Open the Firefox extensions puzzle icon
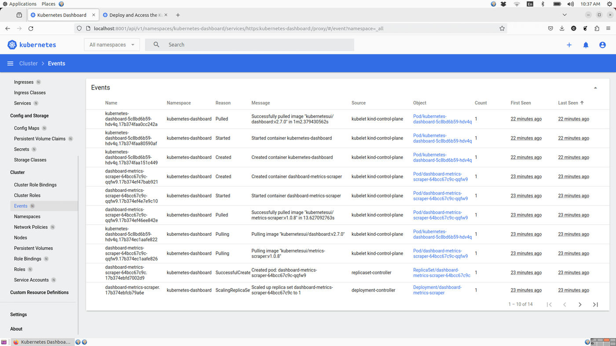This screenshot has width=616, height=346. click(597, 29)
